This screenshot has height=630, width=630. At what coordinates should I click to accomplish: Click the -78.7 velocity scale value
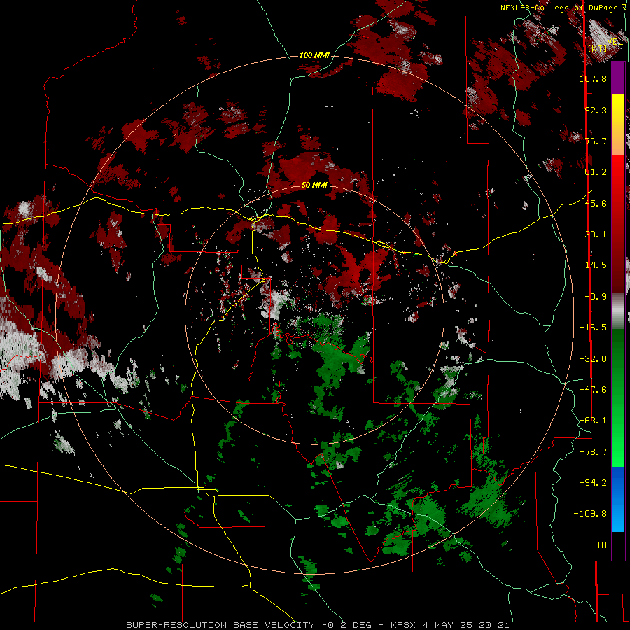[x=593, y=452]
